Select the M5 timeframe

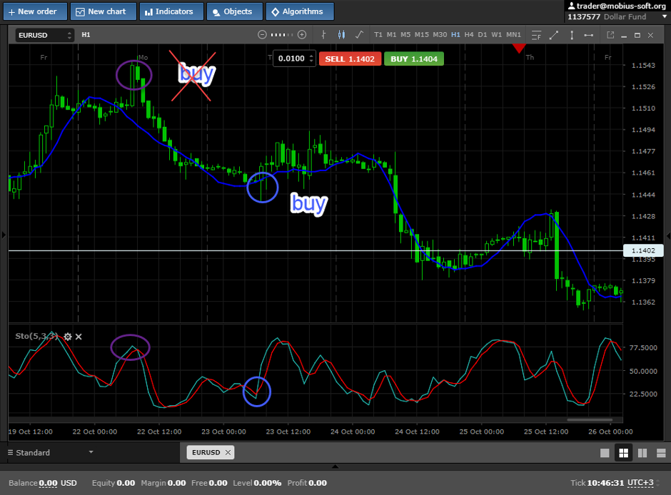pos(405,35)
